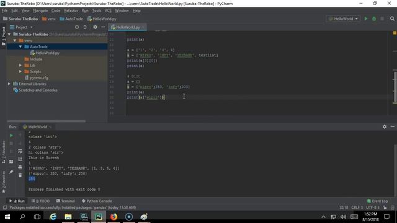Viewport: 397px width, 223px height.
Task: Click editor vertical scrollbar
Action: click(x=395, y=87)
